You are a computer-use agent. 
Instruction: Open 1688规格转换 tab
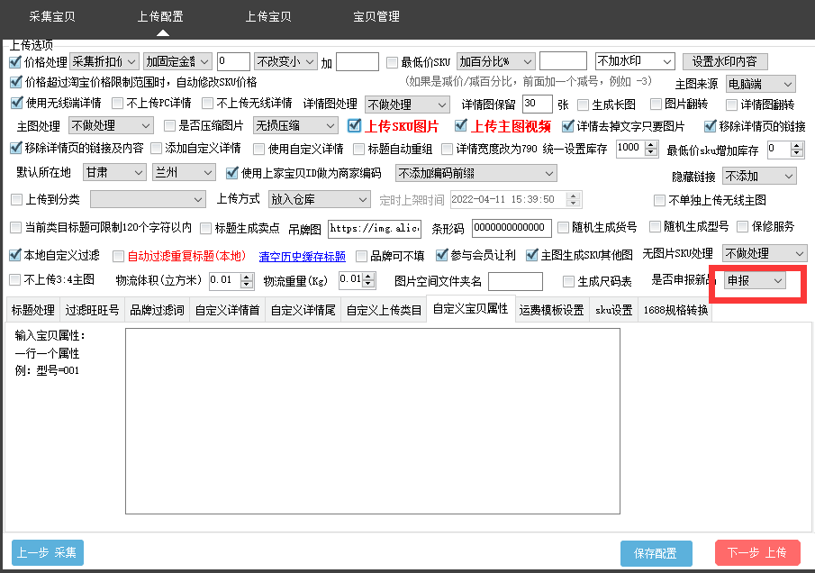pyautogui.click(x=675, y=311)
